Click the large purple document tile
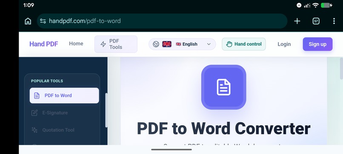 coord(223,87)
